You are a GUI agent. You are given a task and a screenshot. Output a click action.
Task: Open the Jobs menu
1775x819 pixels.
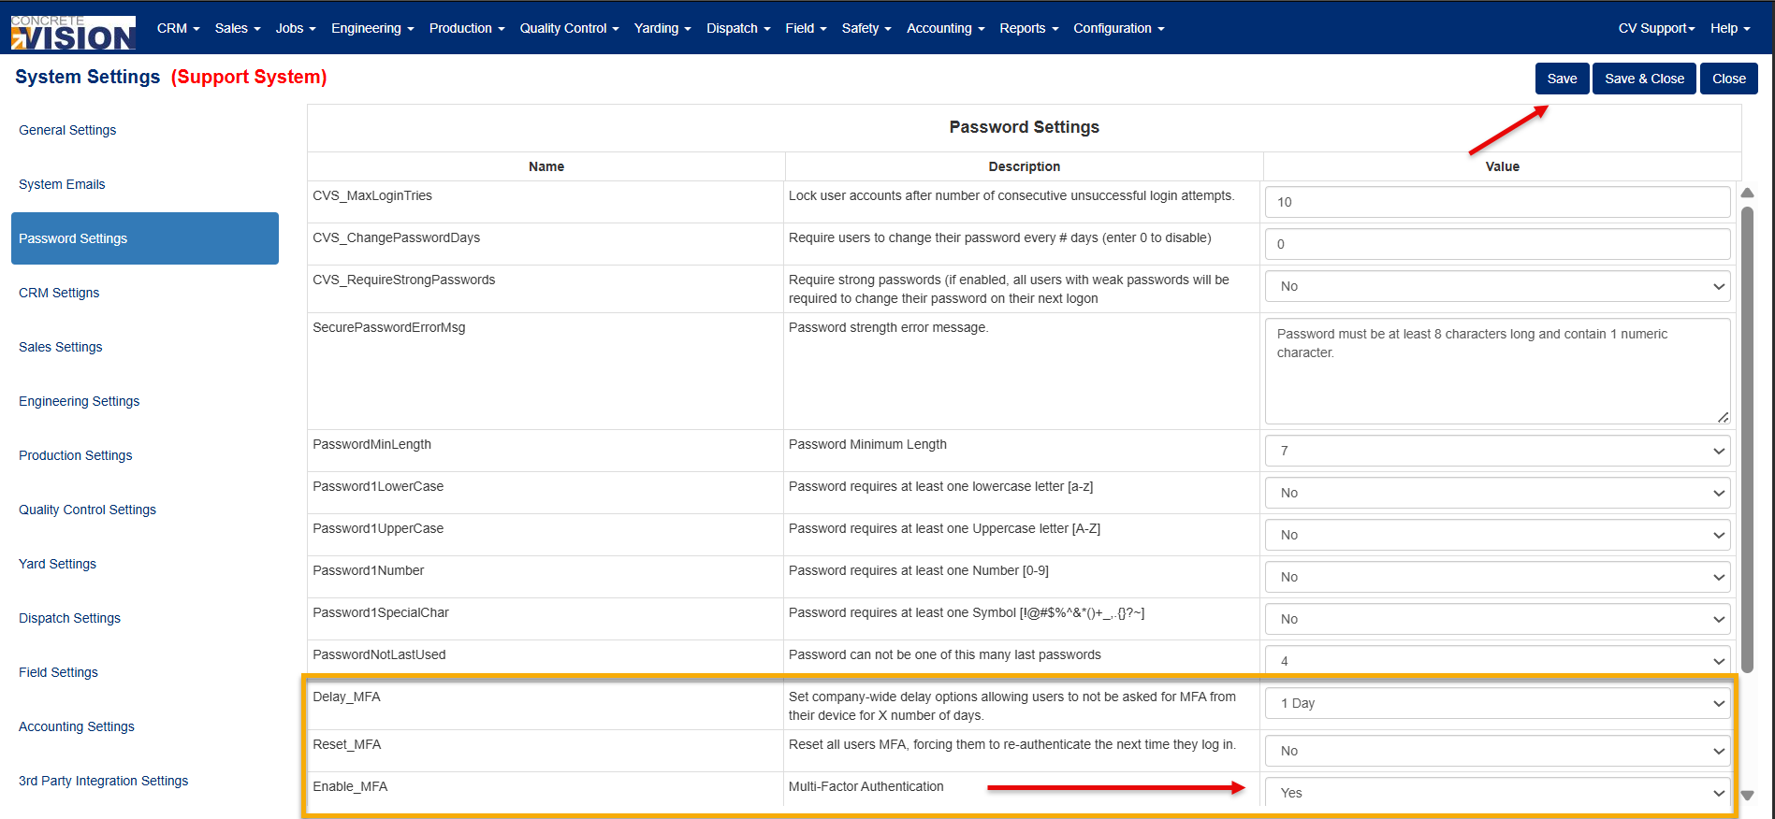pyautogui.click(x=296, y=28)
